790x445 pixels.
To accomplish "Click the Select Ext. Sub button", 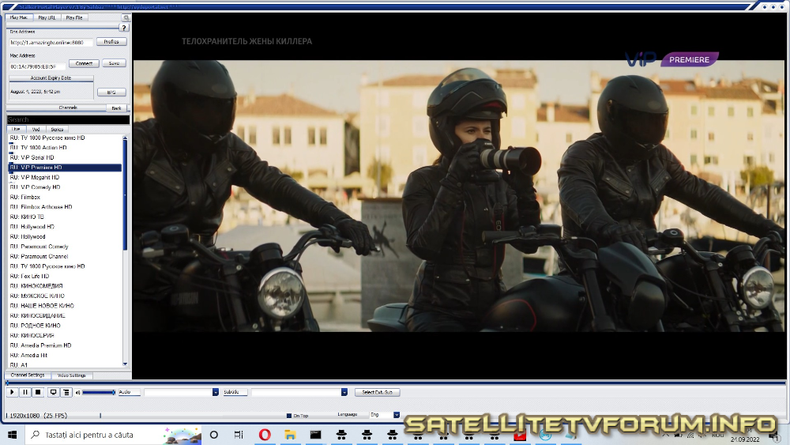I will (378, 392).
